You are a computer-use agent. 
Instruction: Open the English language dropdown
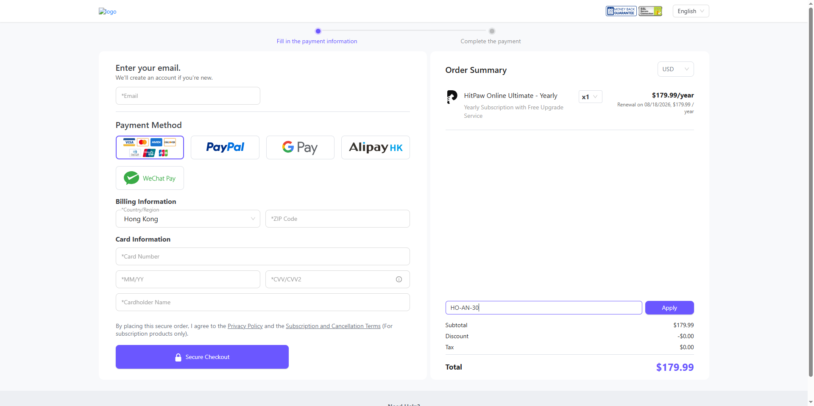tap(691, 11)
